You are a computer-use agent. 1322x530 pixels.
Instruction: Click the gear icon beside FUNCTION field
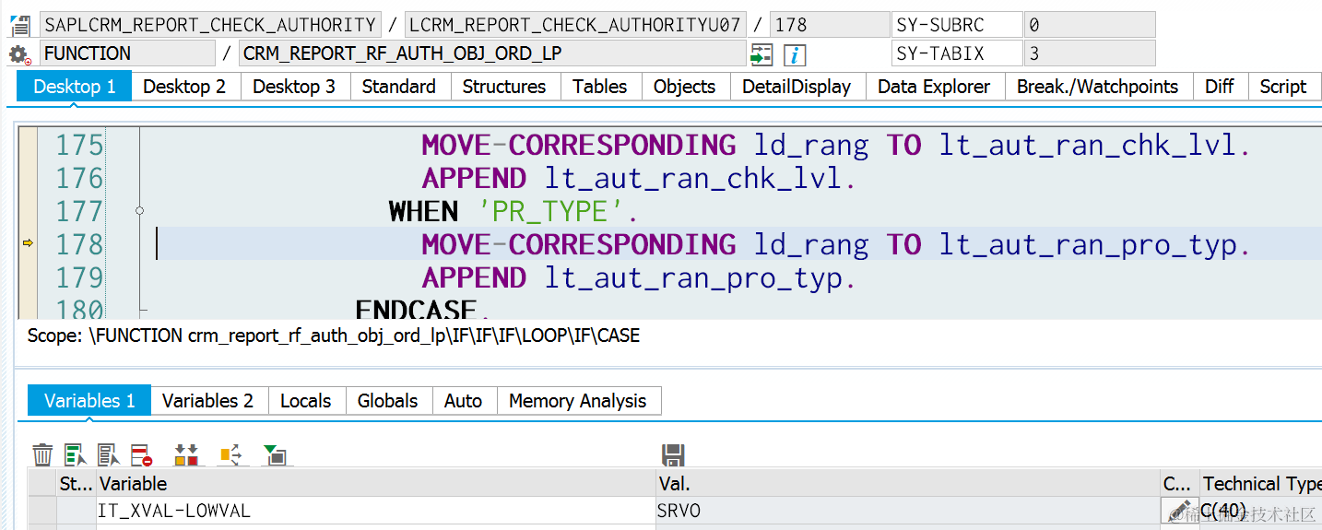[x=19, y=54]
